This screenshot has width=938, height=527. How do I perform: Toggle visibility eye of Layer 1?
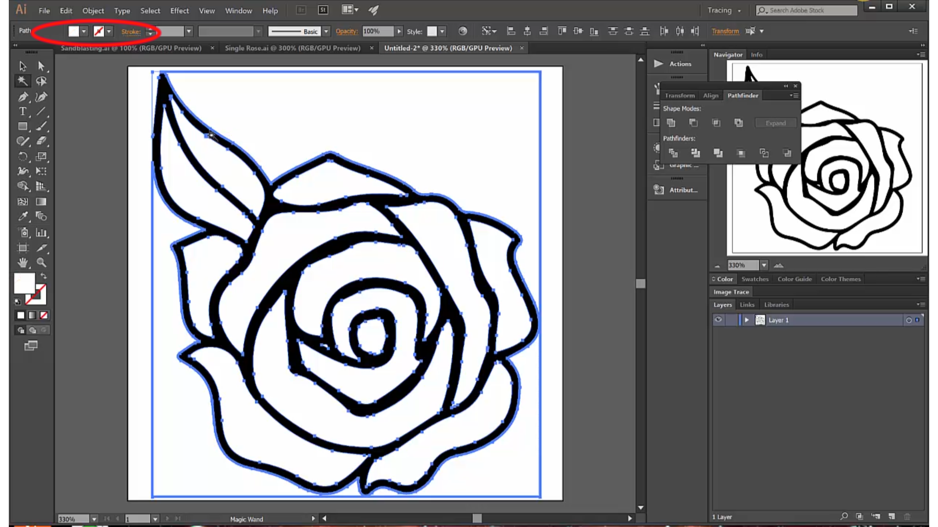click(719, 320)
